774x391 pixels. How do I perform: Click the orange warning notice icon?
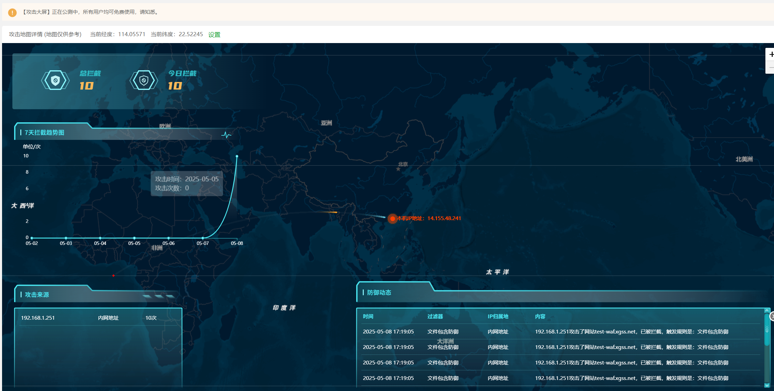coord(12,12)
